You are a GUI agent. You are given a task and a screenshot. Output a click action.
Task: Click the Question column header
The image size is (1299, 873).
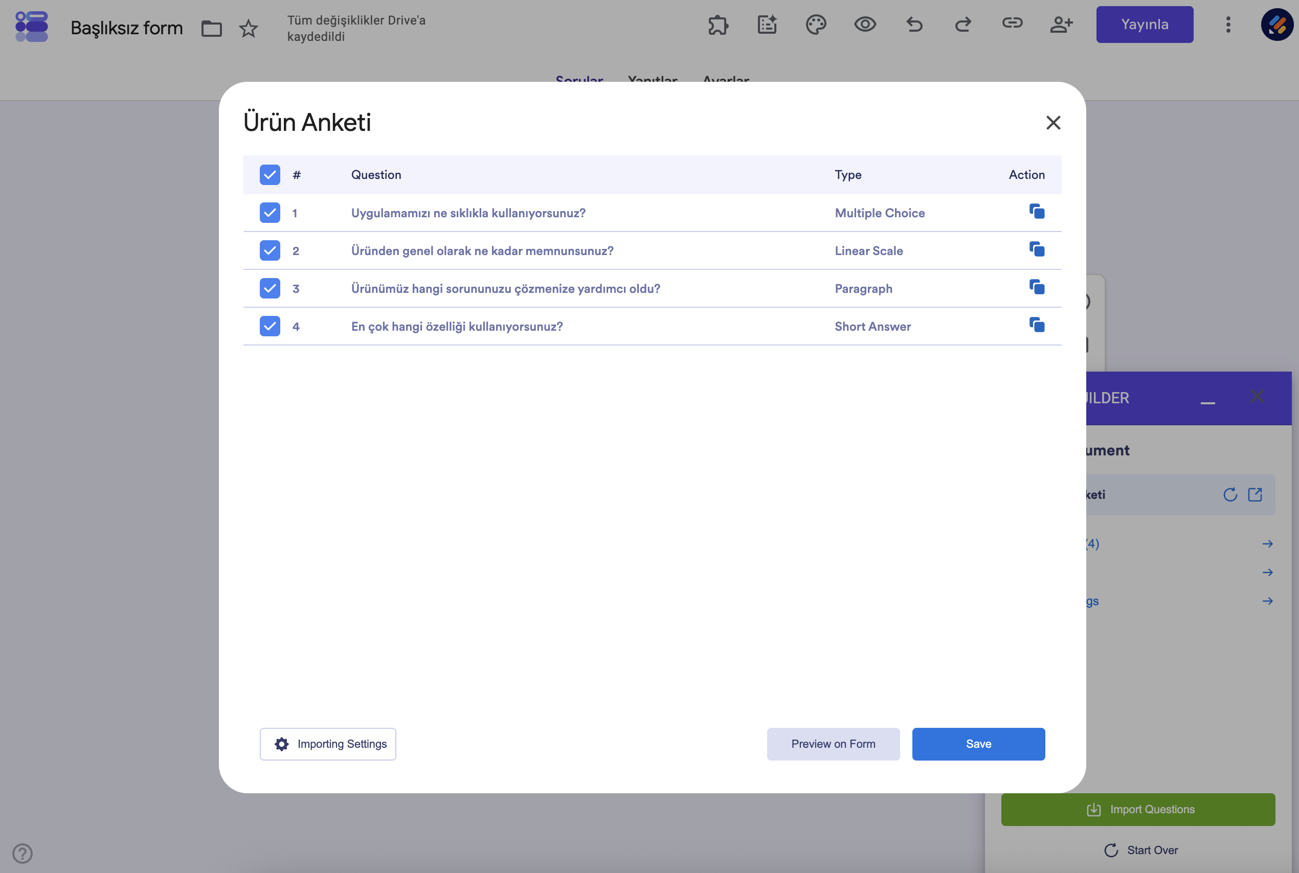pyautogui.click(x=376, y=175)
